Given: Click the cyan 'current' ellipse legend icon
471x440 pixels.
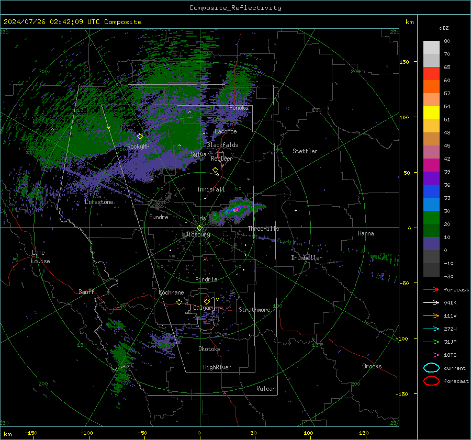Looking at the screenshot, I should tap(431, 368).
